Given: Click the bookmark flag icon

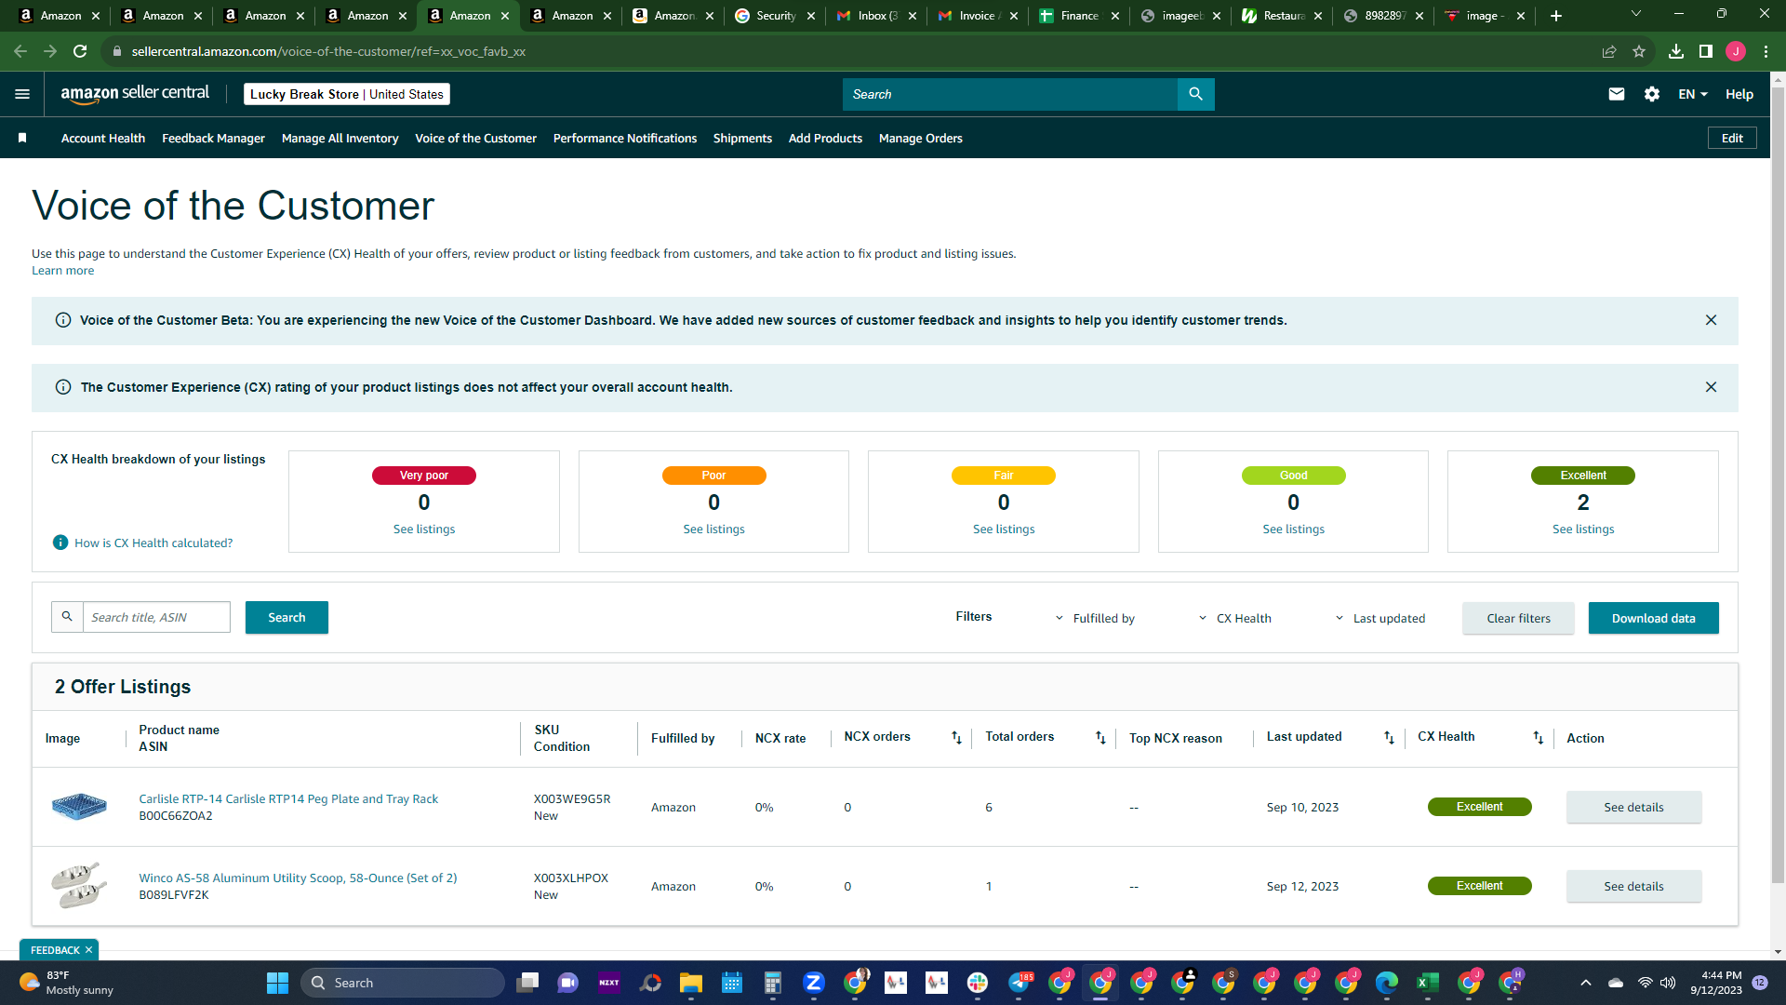Looking at the screenshot, I should [22, 138].
